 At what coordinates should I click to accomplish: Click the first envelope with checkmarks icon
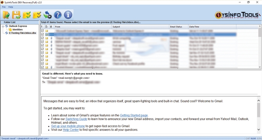point(27,15)
